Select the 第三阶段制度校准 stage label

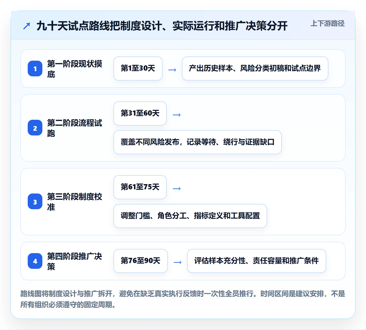click(75, 202)
